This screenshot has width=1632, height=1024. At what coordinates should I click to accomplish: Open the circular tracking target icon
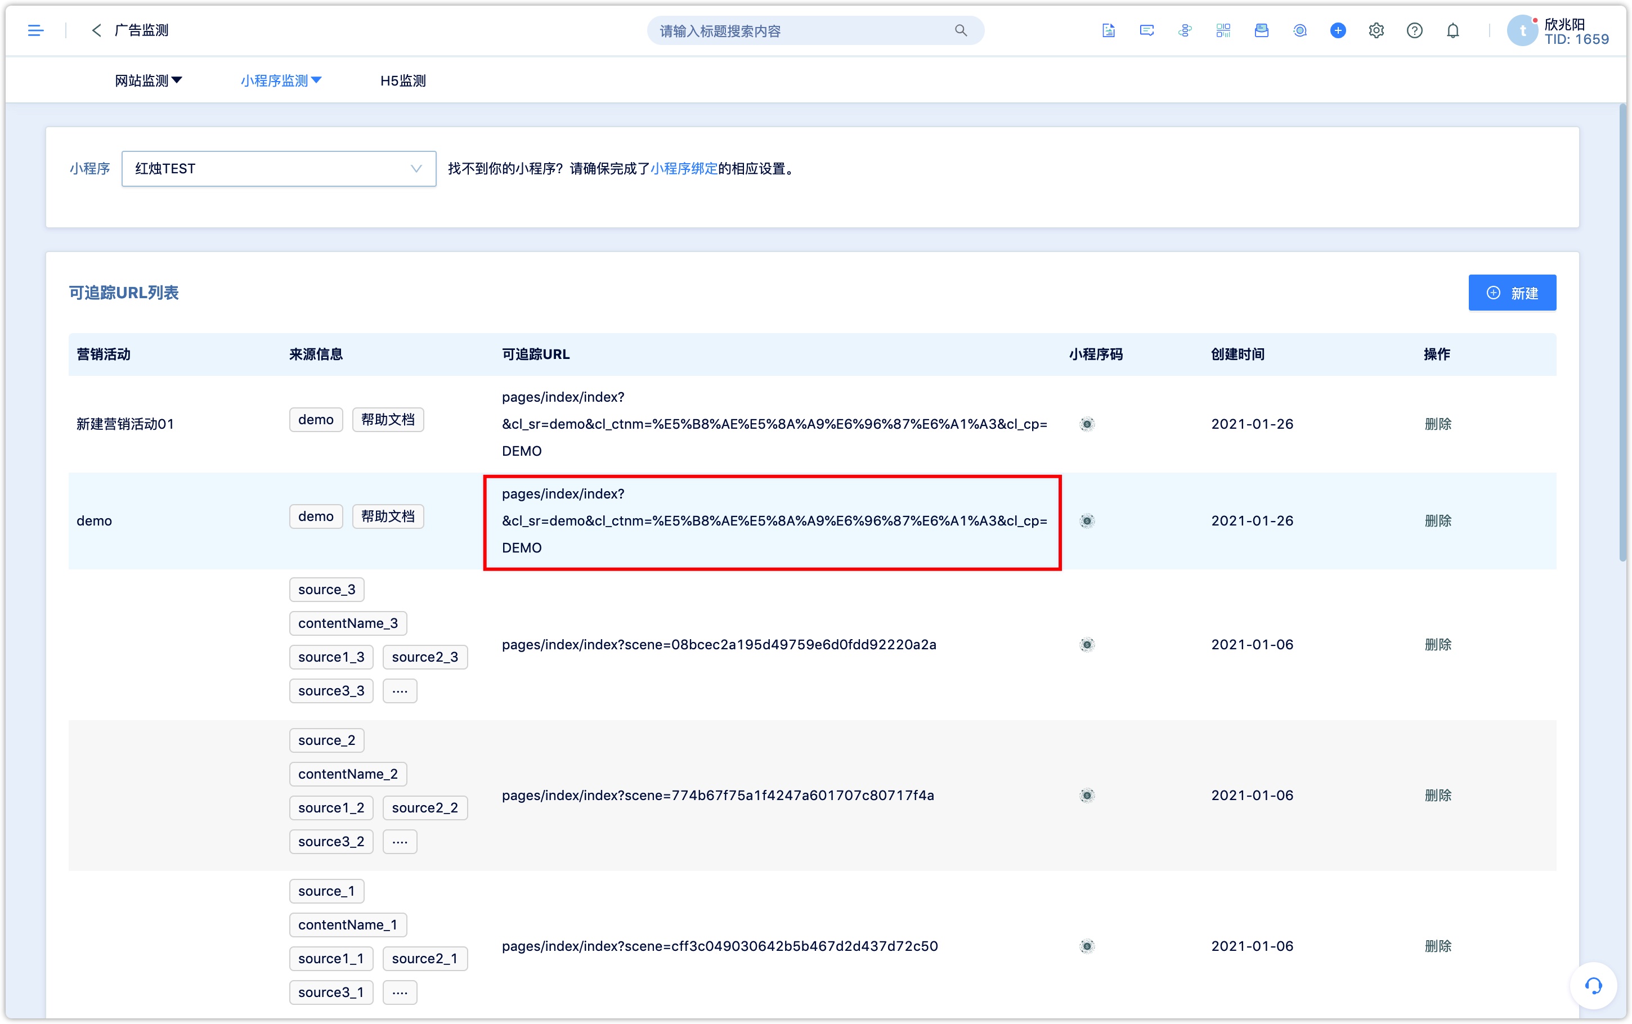(1299, 30)
